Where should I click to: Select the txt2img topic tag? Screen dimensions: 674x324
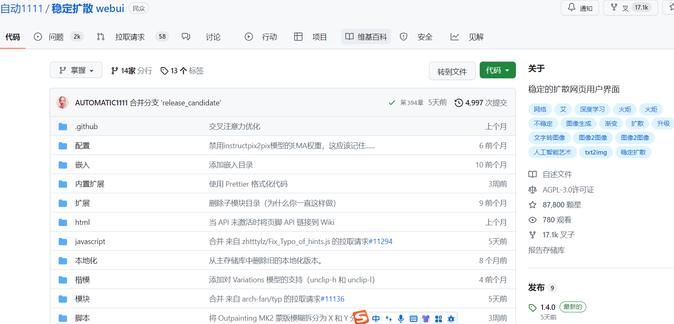coord(595,152)
